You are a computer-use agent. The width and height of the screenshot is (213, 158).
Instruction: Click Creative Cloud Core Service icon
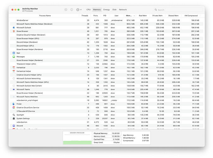coord(14,107)
